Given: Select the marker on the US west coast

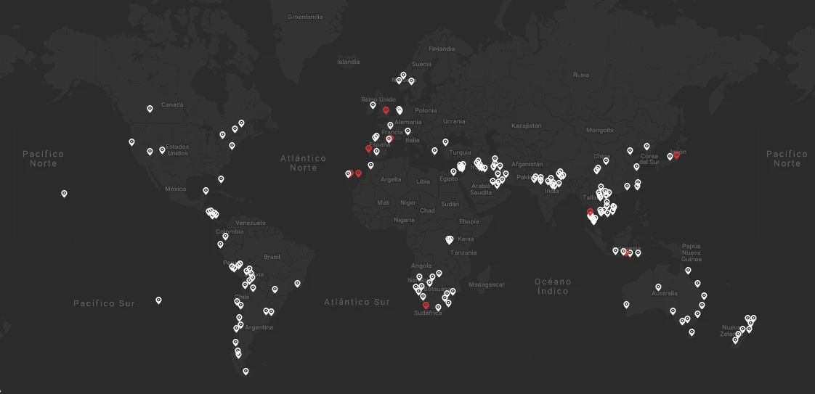Looking at the screenshot, I should [131, 142].
